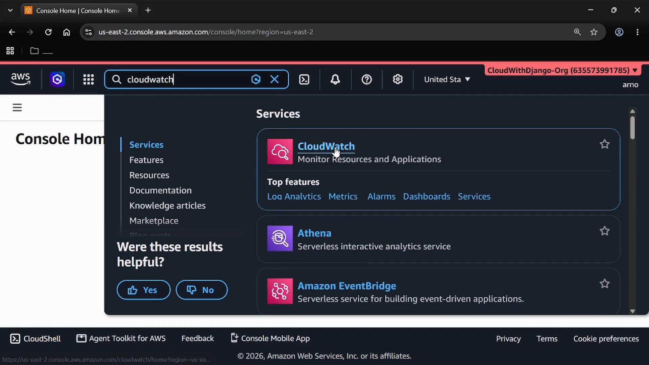Select Services in search results sidebar
Image resolution: width=649 pixels, height=365 pixels.
pyautogui.click(x=146, y=145)
